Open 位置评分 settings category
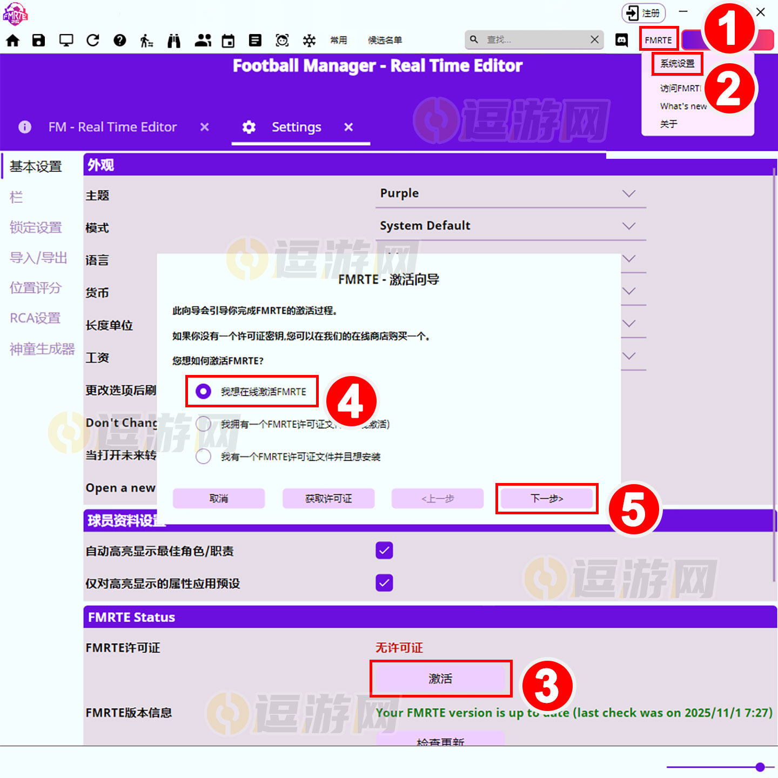This screenshot has width=778, height=778. click(36, 288)
